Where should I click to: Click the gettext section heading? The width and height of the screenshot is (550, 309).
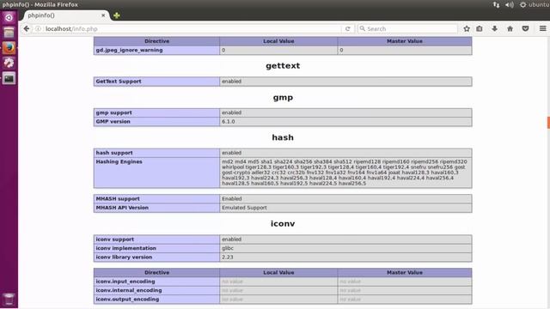click(x=283, y=66)
